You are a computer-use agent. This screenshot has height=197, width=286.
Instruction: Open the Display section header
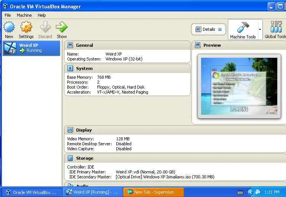[175, 130]
